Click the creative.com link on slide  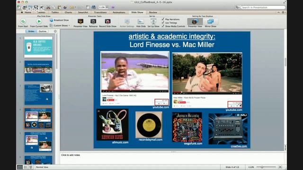point(239,146)
